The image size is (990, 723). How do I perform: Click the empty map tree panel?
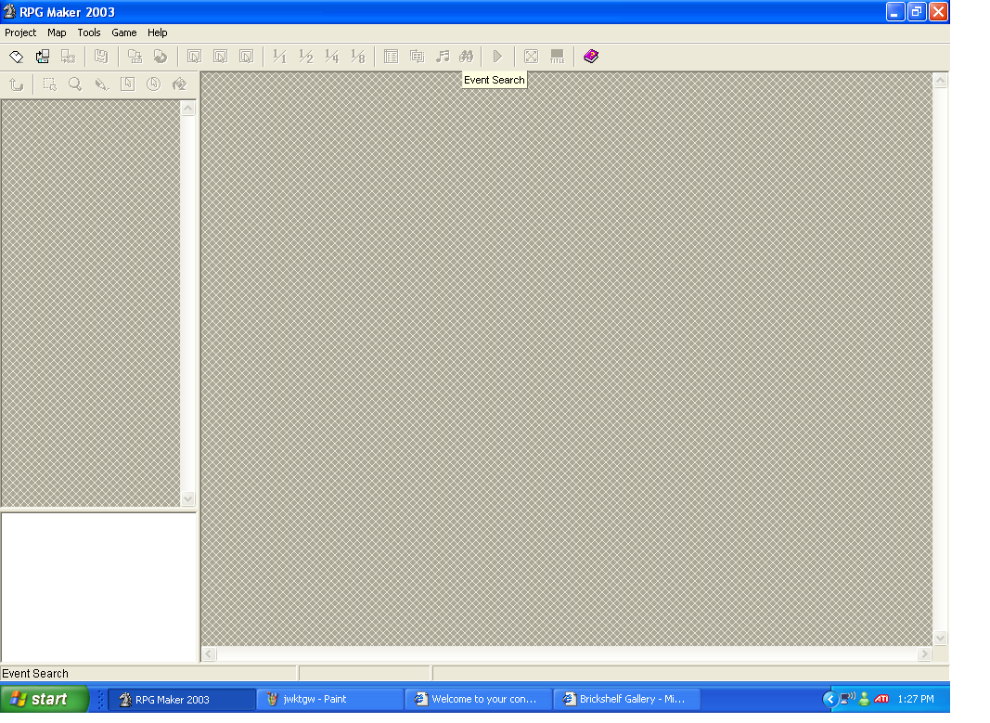point(99,587)
